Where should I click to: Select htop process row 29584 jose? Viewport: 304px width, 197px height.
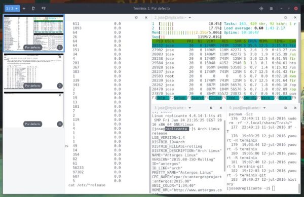click(224, 63)
